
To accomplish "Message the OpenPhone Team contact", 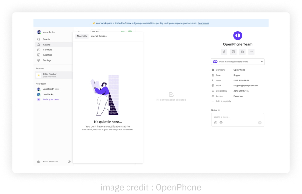I will (x=233, y=52).
